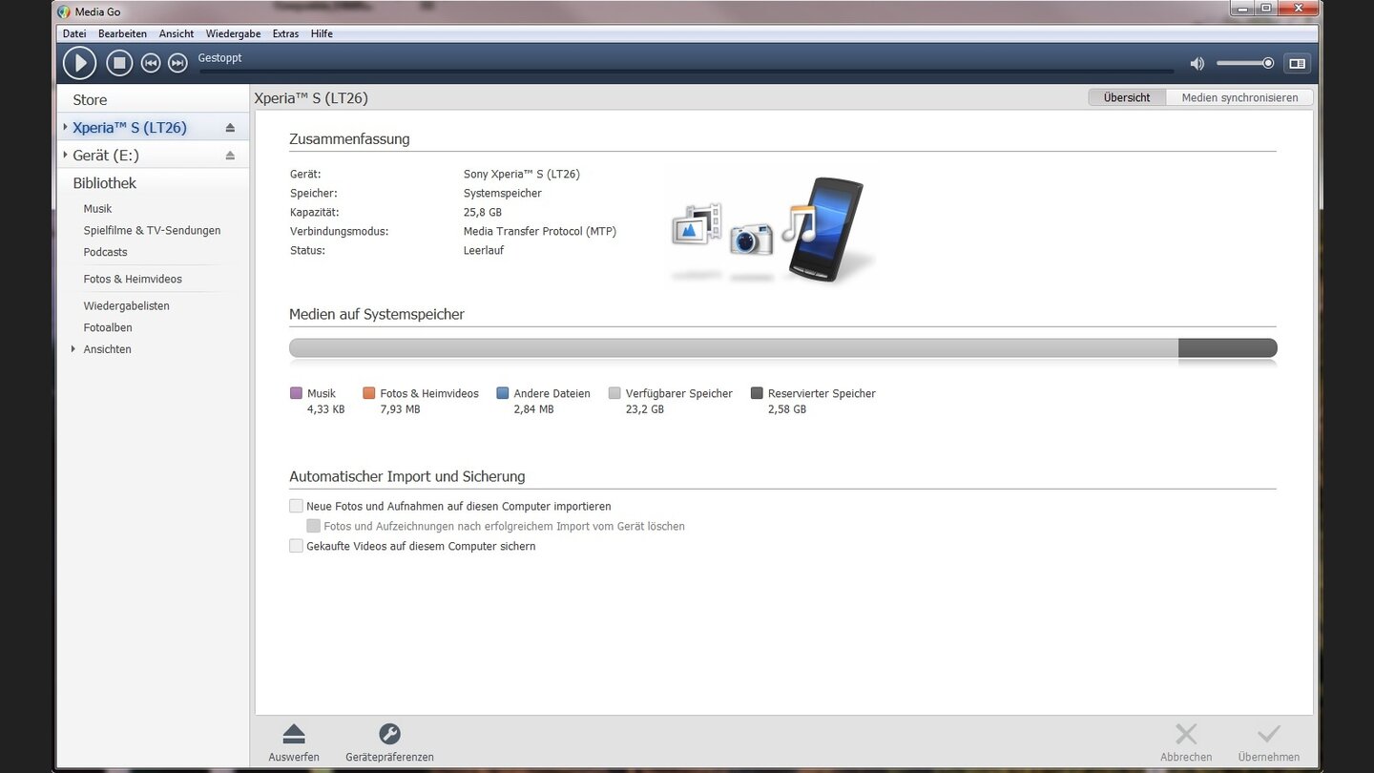
Task: Skip to the previous track
Action: (x=150, y=63)
